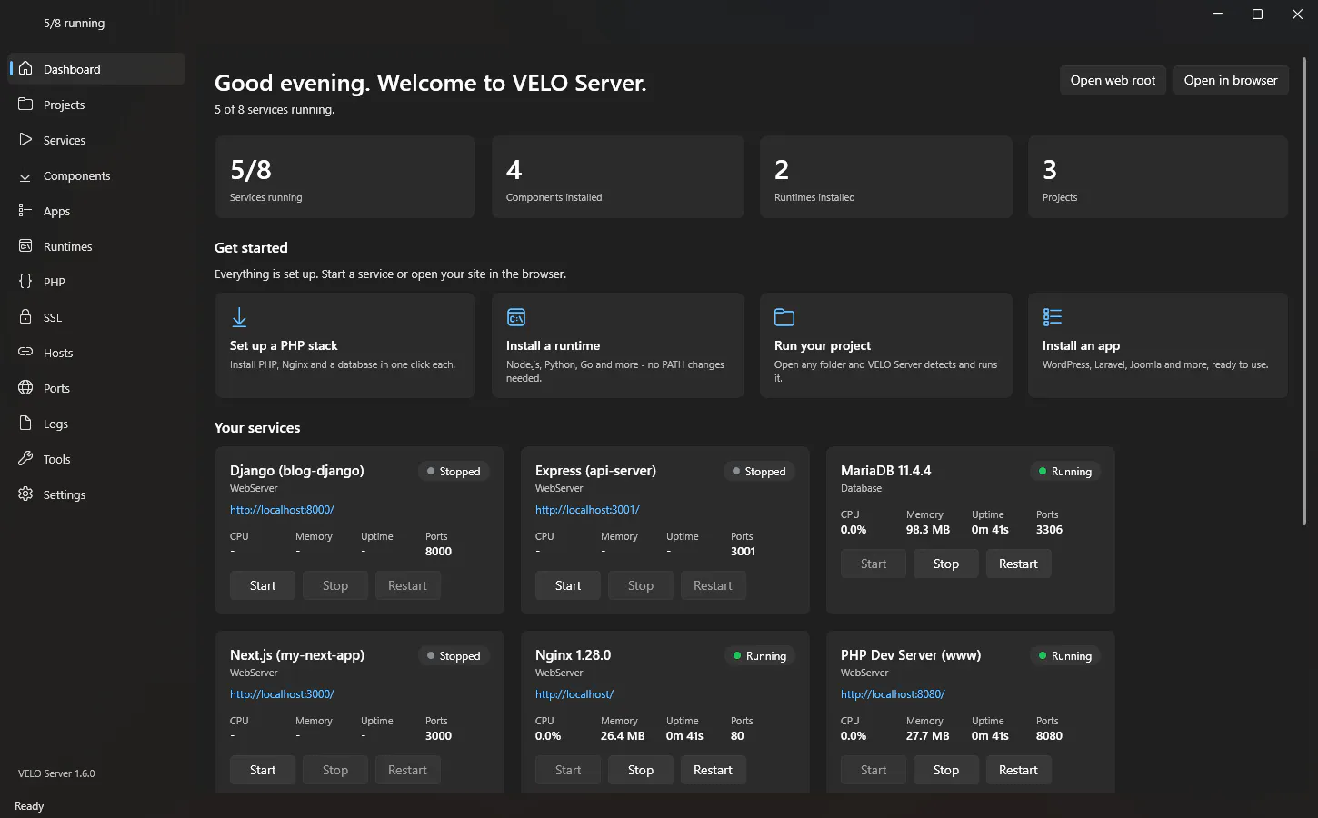Click the Projects folder icon in sidebar
Screen dimensions: 1318x818
pyautogui.click(x=25, y=105)
